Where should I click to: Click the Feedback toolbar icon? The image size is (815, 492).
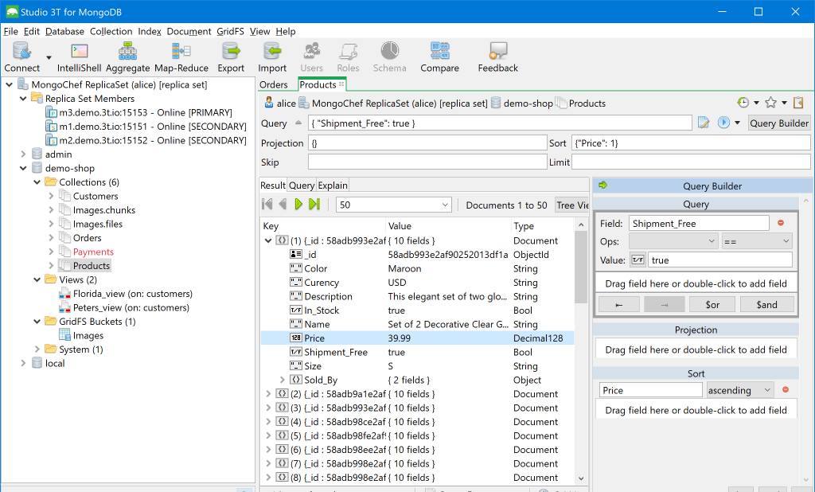click(x=498, y=51)
